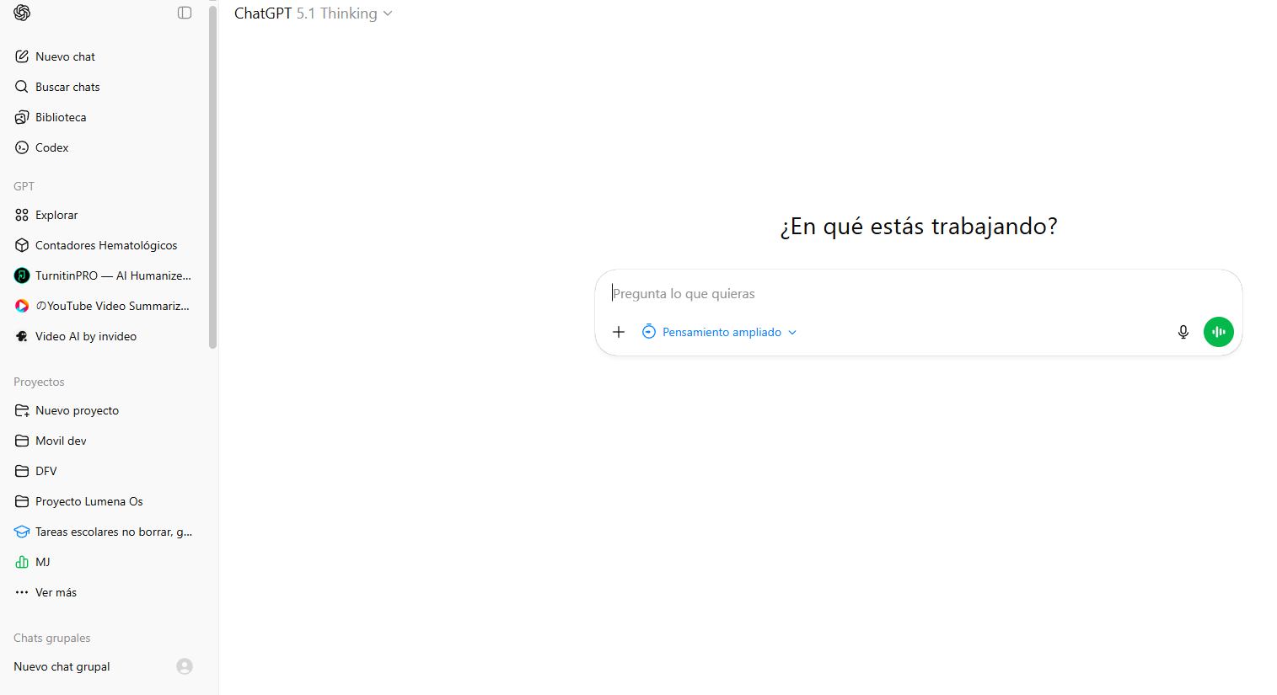Click the Nuevo chat grupal button

coord(62,666)
